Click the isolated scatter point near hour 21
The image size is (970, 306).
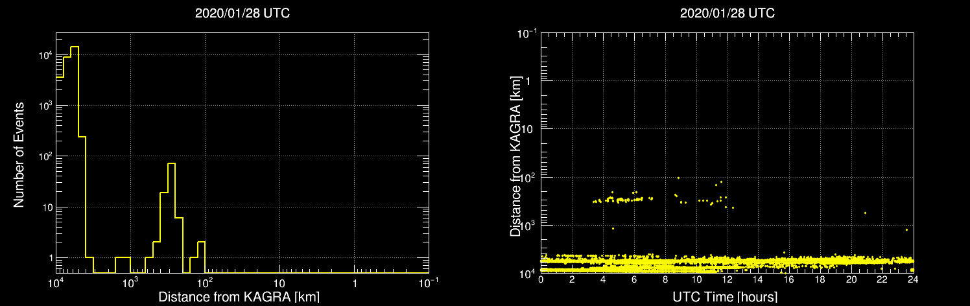[865, 213]
